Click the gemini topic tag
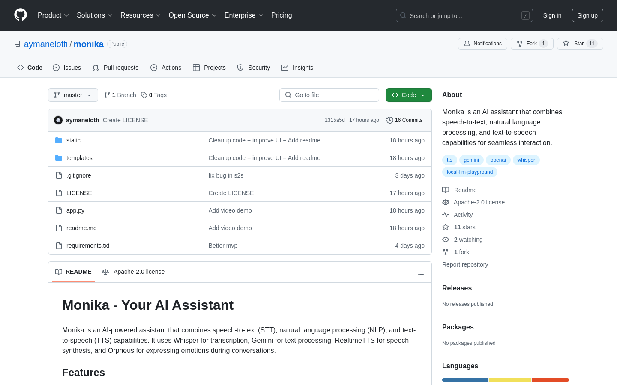The width and height of the screenshot is (617, 385). pyautogui.click(x=471, y=160)
